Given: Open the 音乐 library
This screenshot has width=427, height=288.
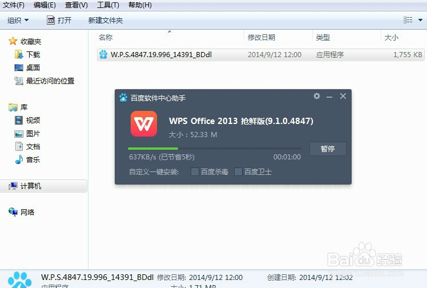Looking at the screenshot, I should click(x=33, y=159).
